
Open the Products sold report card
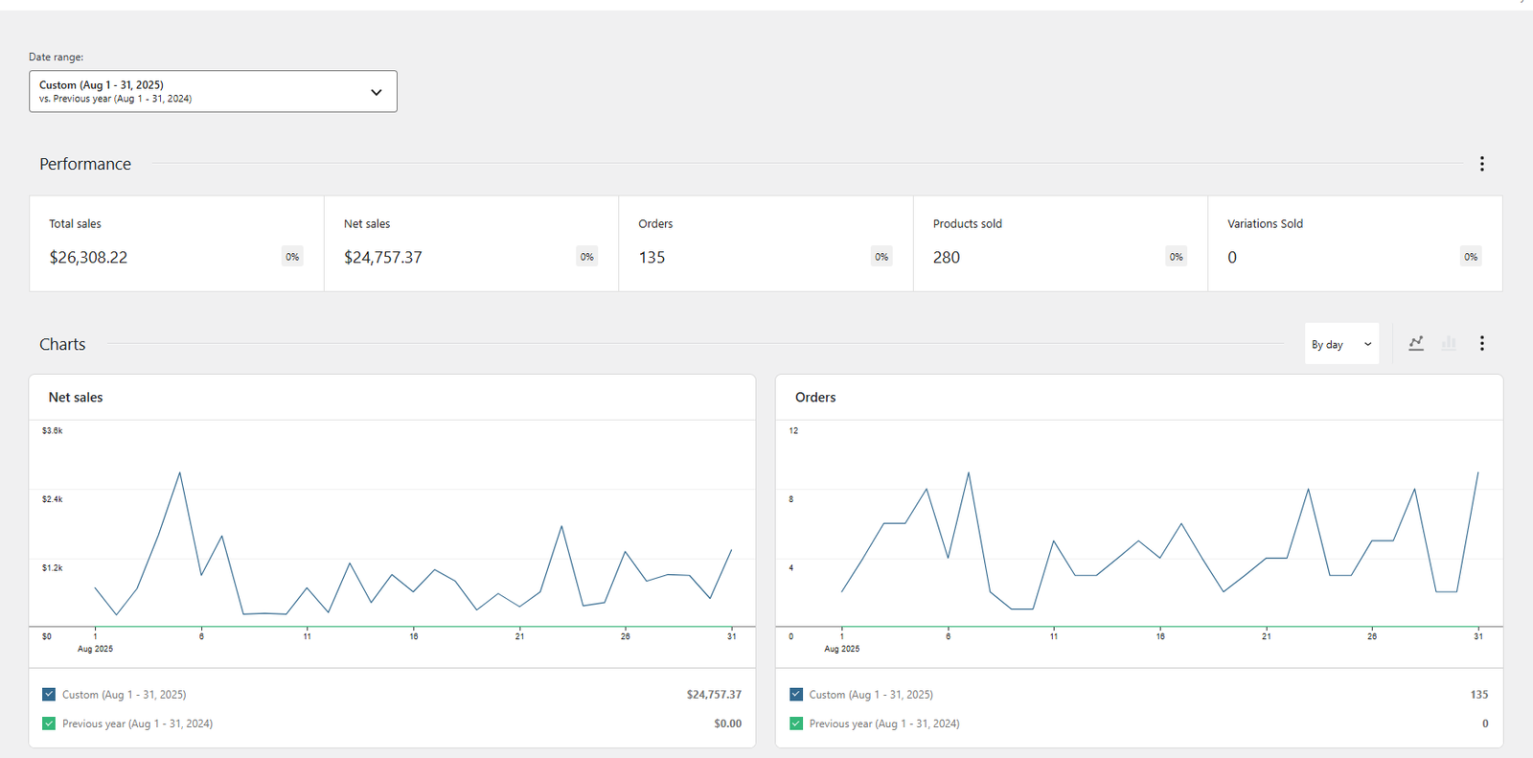click(1060, 243)
